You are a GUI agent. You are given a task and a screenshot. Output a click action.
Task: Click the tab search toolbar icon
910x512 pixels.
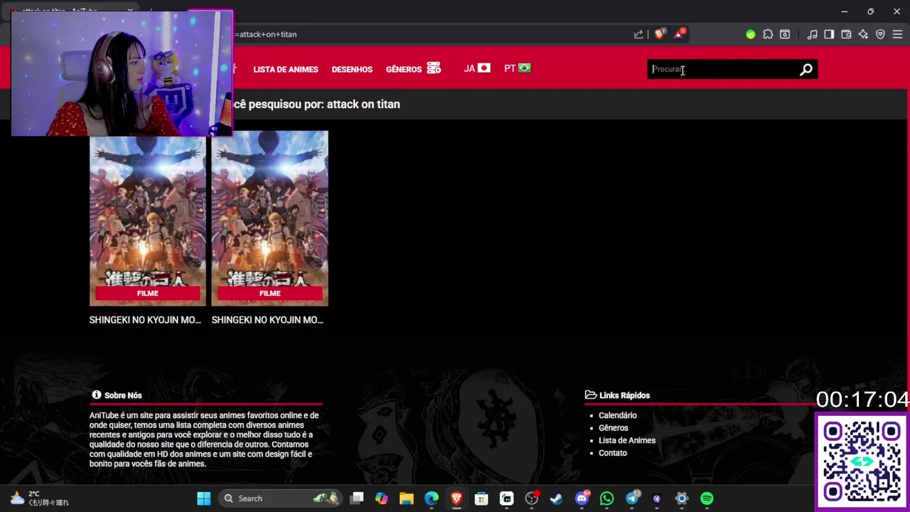pos(785,34)
